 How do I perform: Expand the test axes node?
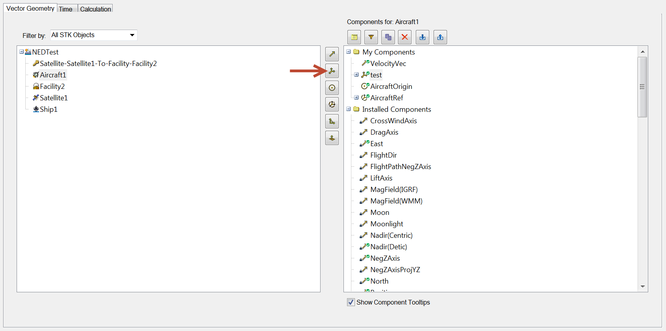click(357, 75)
